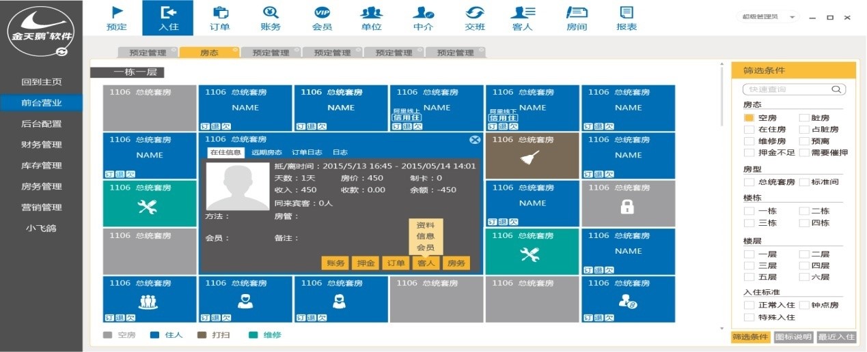
Task: Open the 报表 reports icon
Action: click(626, 13)
